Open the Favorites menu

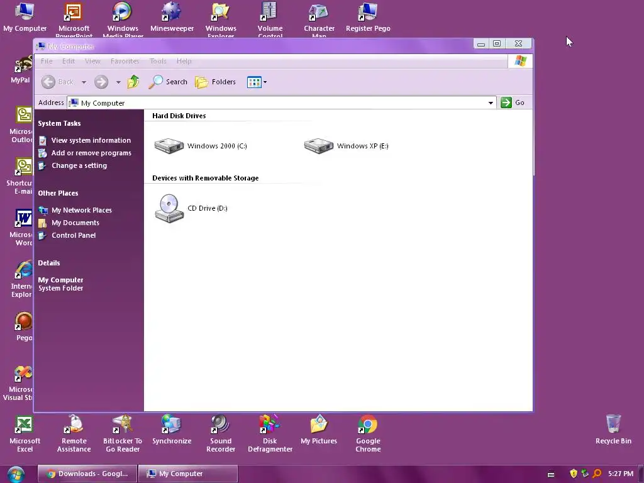[x=125, y=61]
